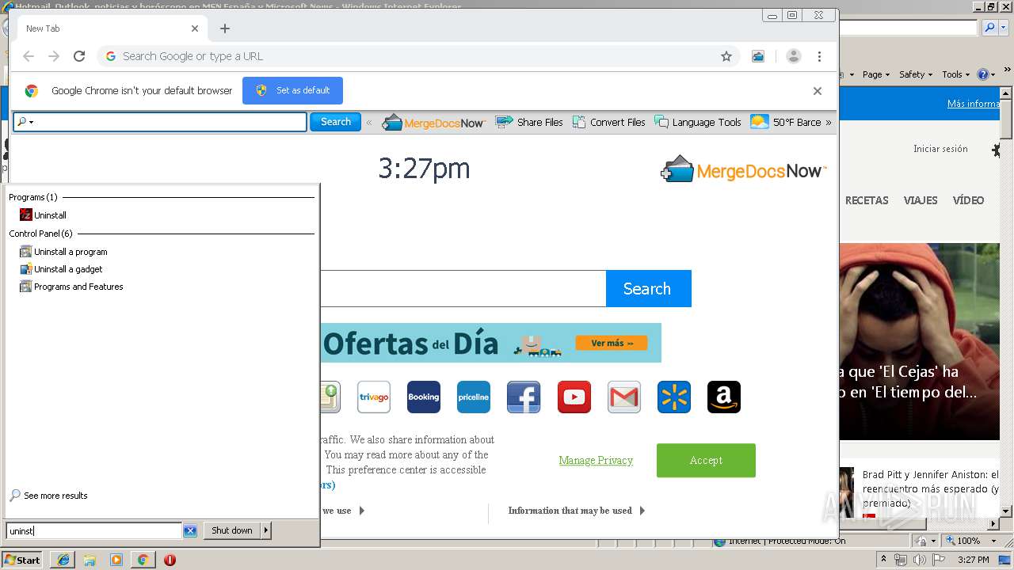1014x570 pixels.
Task: Collapse toolbar with left chevron by Search
Action: pos(369,123)
